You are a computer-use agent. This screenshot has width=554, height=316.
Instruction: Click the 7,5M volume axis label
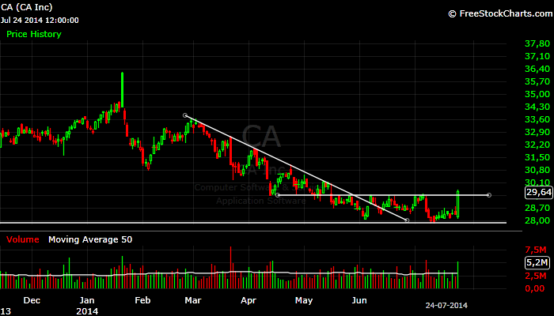pos(536,250)
